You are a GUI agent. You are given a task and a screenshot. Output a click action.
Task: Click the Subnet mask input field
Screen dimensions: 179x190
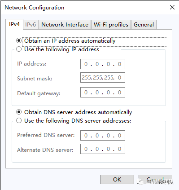[x=103, y=78]
